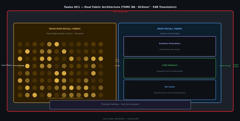Click '1 transistor = 1 weight + 1 multiply operation' caption
This screenshot has height=121, width=240.
65,98
